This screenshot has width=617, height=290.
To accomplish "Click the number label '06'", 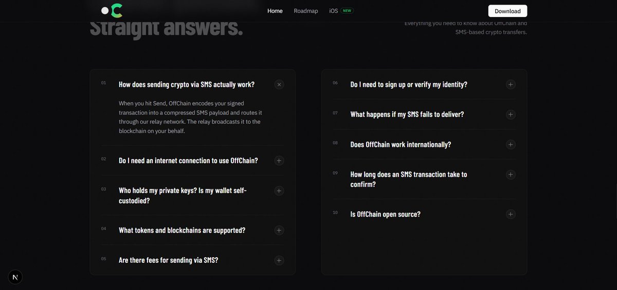I will 335,83.
